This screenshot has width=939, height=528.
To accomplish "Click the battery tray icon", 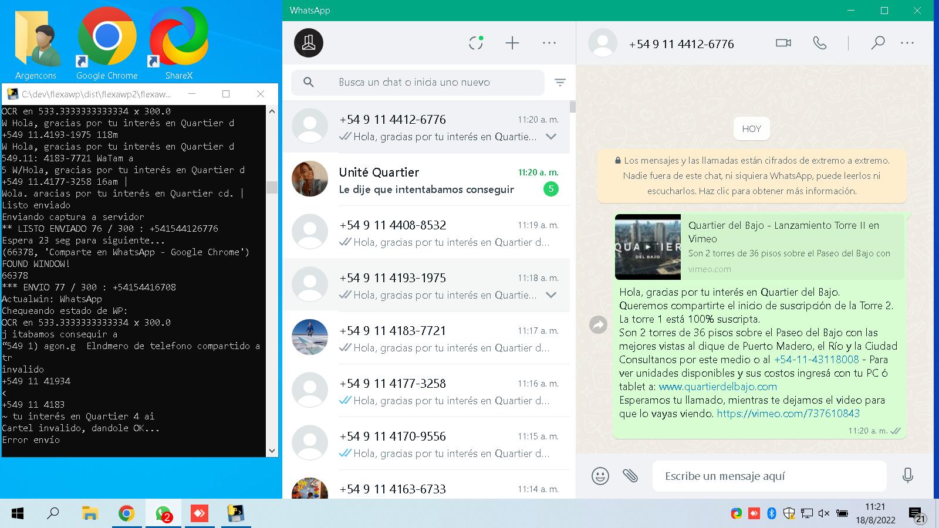I will pos(842,514).
